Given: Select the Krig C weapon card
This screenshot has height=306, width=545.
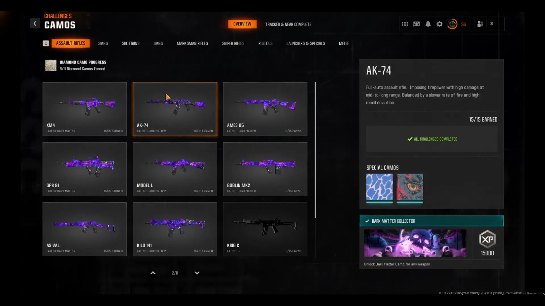Looking at the screenshot, I should pos(265,229).
